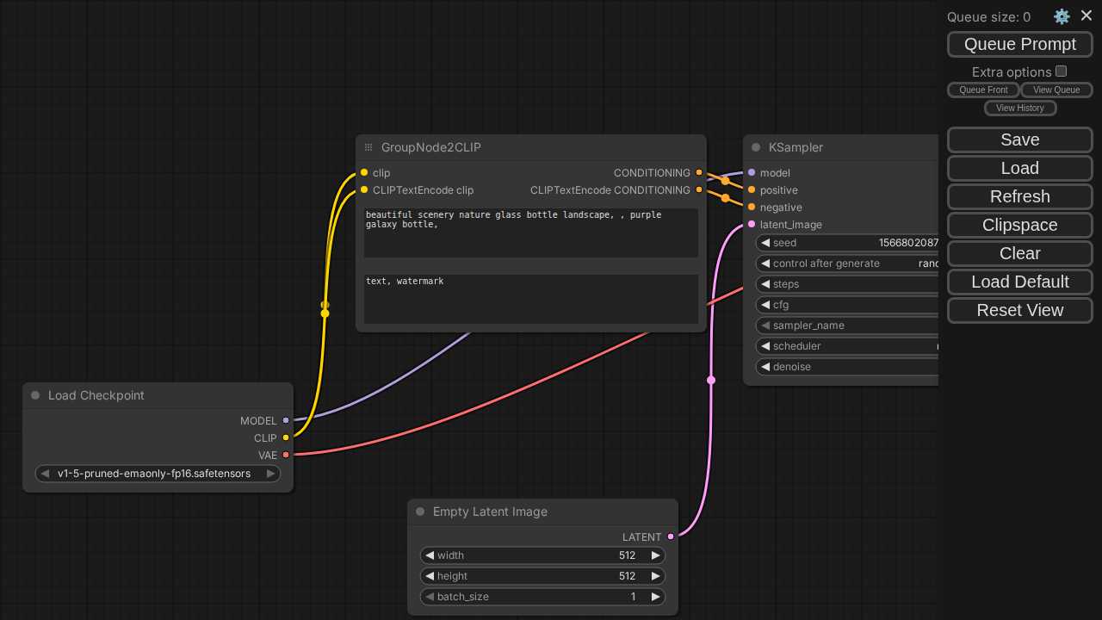The width and height of the screenshot is (1102, 620).
Task: Click the VAE output connector dot
Action: pyautogui.click(x=286, y=455)
